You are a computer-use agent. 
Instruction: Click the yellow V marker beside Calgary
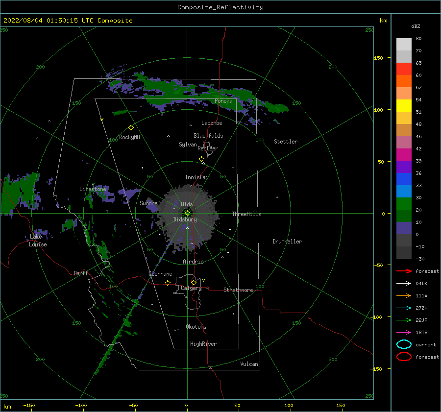[204, 280]
